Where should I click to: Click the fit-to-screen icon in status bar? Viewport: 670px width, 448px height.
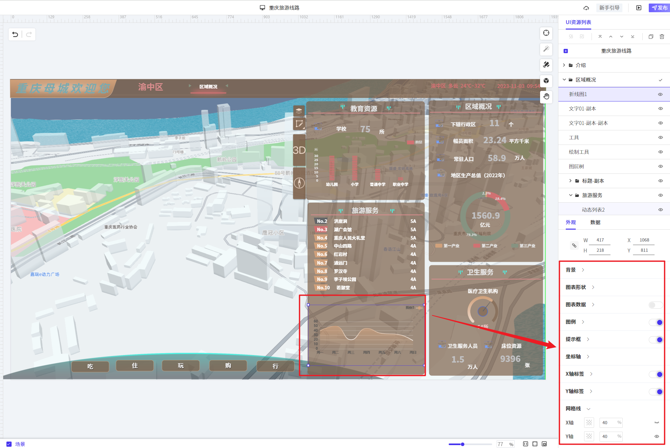pyautogui.click(x=535, y=444)
